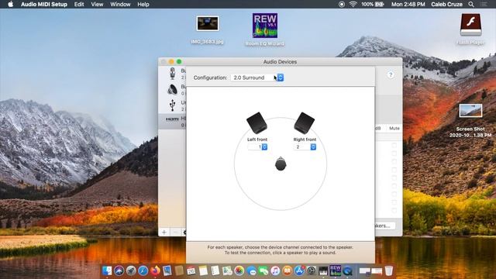
Task: Click the REW icon in Dock
Action: pyautogui.click(x=336, y=270)
